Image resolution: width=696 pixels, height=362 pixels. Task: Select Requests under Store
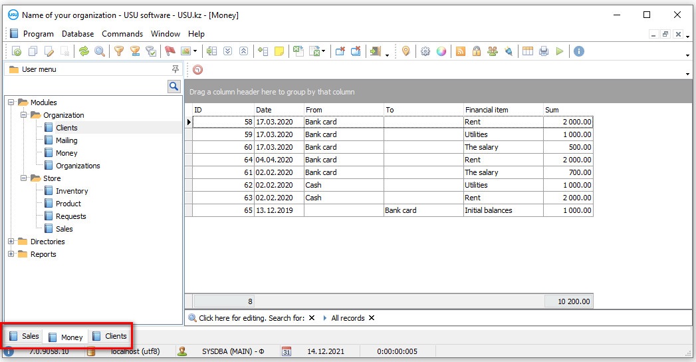pyautogui.click(x=71, y=216)
